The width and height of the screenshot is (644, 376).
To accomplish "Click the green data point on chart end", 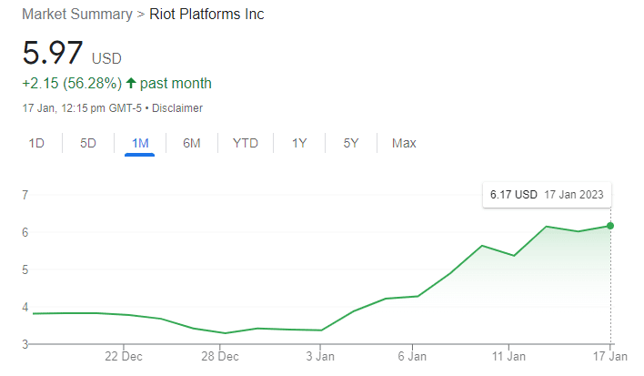I will tap(610, 226).
